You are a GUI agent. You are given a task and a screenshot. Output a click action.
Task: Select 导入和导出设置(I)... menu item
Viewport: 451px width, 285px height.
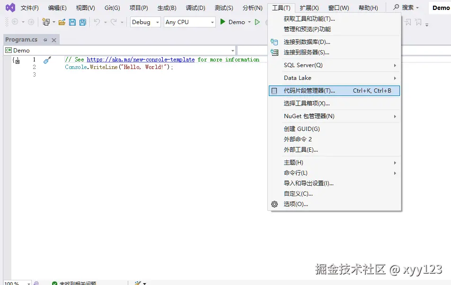(334, 183)
